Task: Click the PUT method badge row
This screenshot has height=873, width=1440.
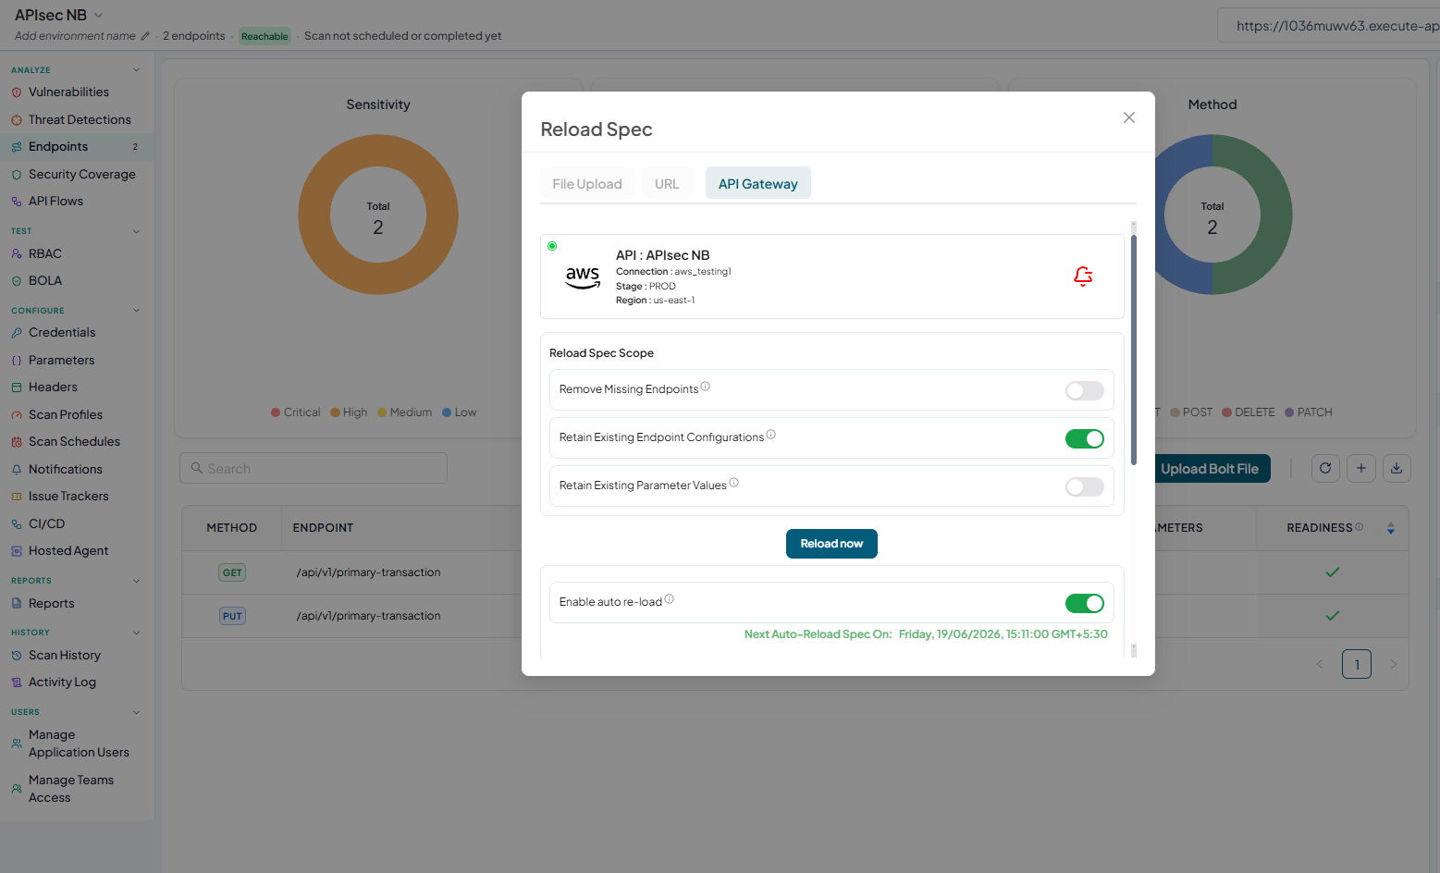Action: point(232,617)
